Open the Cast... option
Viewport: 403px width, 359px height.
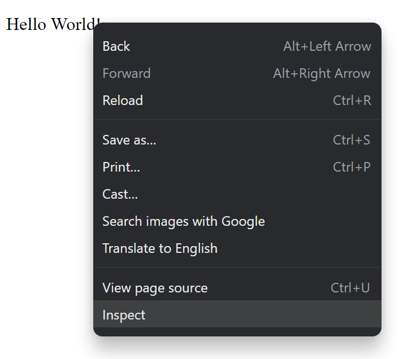click(x=237, y=194)
